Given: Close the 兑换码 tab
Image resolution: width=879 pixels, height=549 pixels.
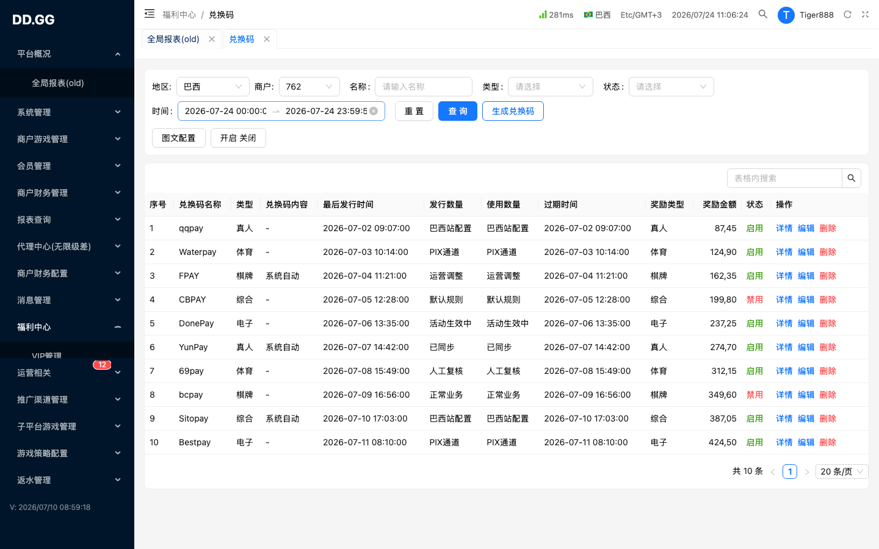Looking at the screenshot, I should pyautogui.click(x=267, y=39).
